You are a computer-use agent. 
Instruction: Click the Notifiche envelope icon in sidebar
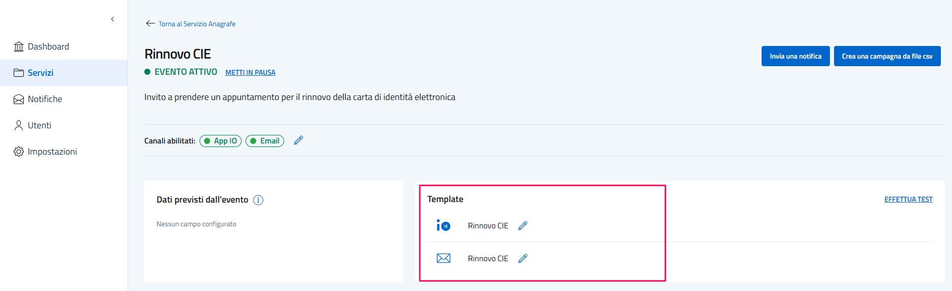(19, 99)
